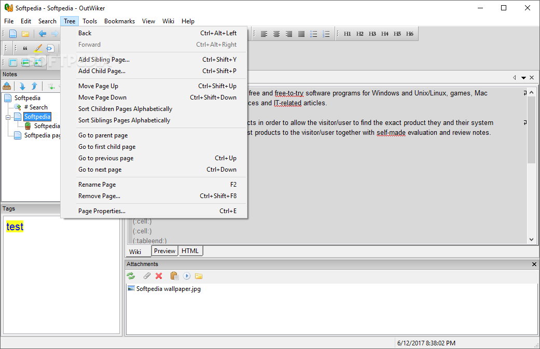
Task: Click the go-to-parent tray icon in Notes
Action: (x=7, y=86)
